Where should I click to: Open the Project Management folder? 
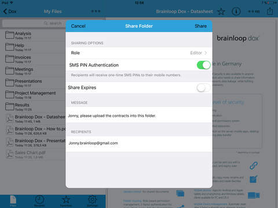[x=35, y=95]
